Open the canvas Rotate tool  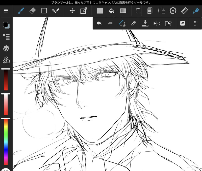[x=173, y=11]
